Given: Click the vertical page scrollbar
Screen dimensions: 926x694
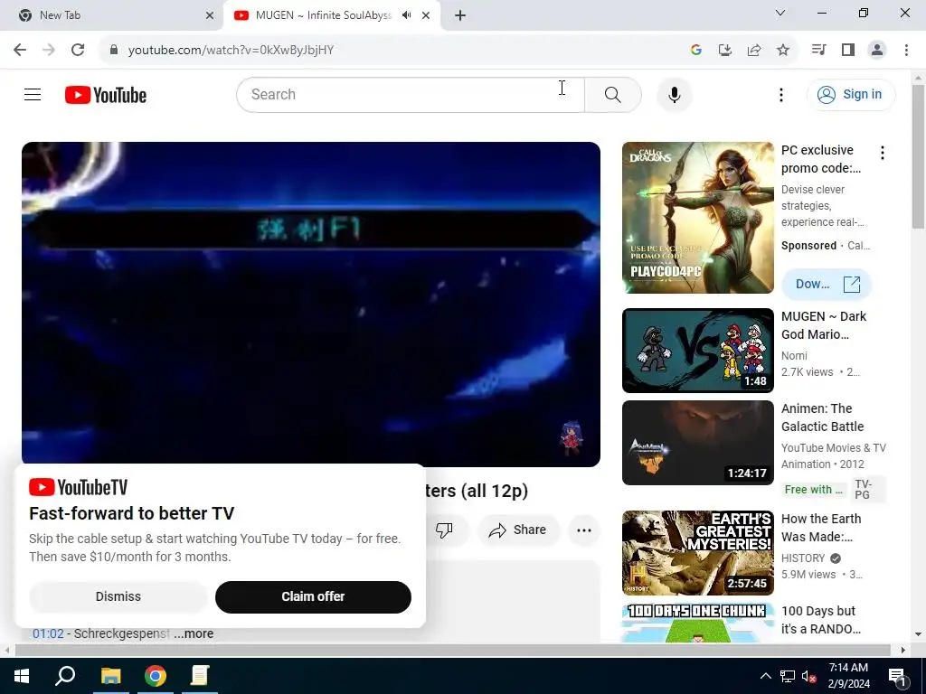Looking at the screenshot, I should coord(918,156).
